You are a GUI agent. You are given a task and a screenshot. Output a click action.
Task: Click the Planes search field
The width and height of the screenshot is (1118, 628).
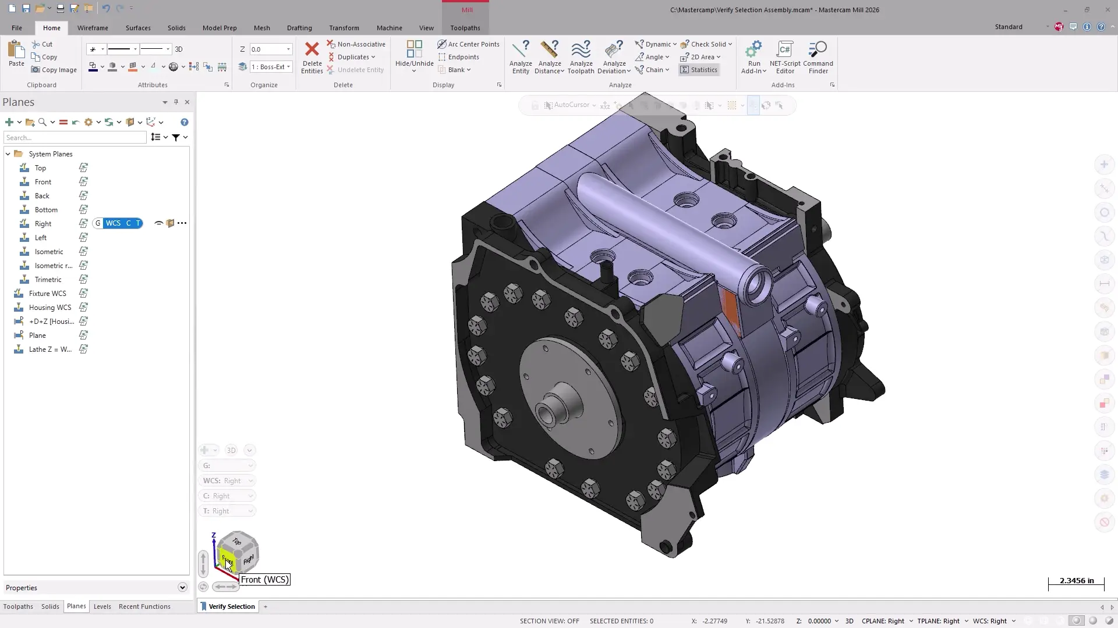(75, 138)
